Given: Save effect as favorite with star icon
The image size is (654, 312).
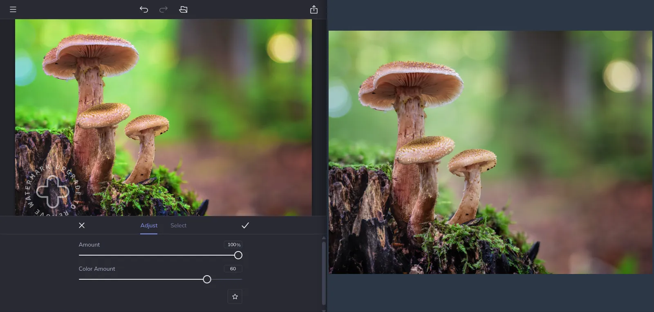Looking at the screenshot, I should tap(235, 296).
